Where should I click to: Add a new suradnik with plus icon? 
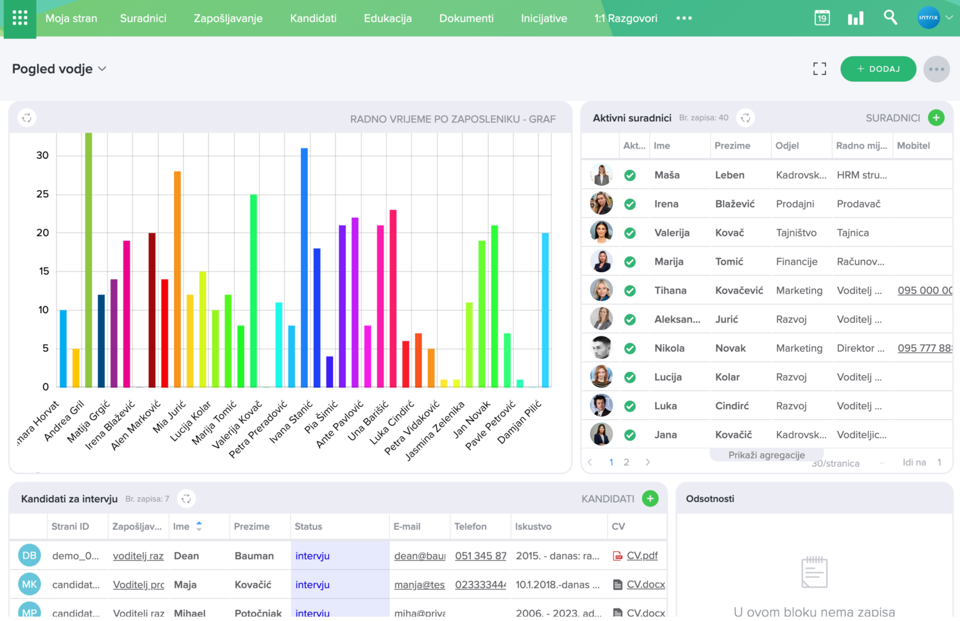click(x=936, y=118)
